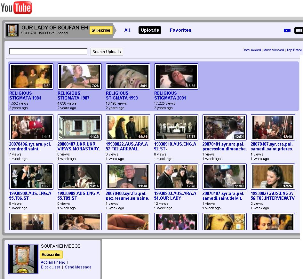Image resolution: width=303 pixels, height=279 pixels.
Task: Open the Madonna icon painting thumbnail
Action: tap(225, 221)
